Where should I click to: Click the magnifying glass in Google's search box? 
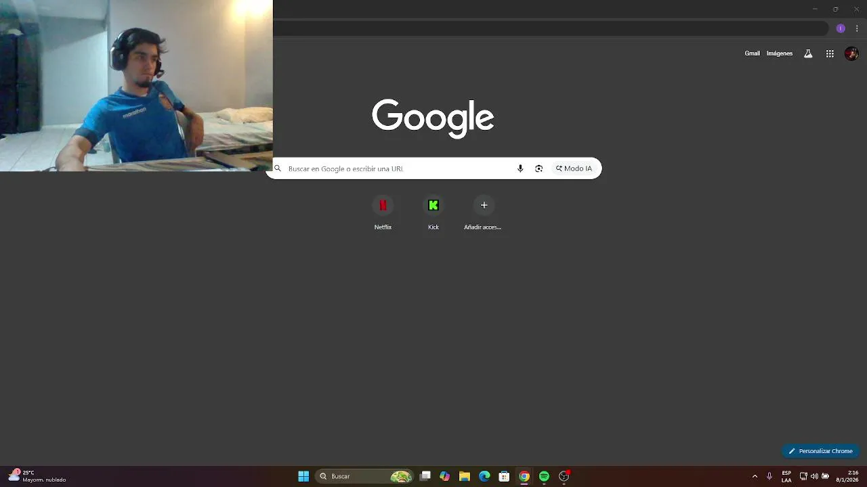[x=278, y=168]
